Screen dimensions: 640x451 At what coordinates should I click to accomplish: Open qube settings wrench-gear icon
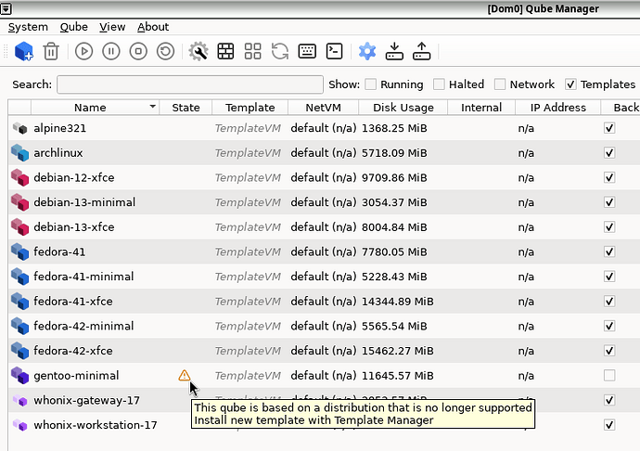click(x=198, y=51)
